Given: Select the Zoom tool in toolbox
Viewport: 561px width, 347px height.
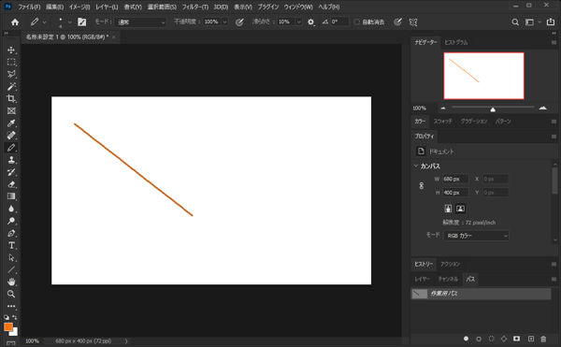Looking at the screenshot, I should (11, 294).
